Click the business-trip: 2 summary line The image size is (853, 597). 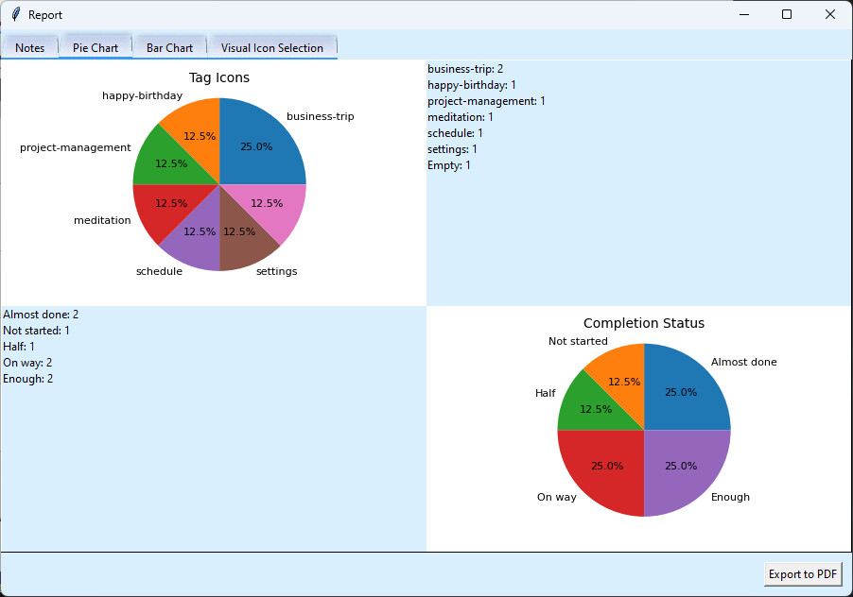[464, 68]
